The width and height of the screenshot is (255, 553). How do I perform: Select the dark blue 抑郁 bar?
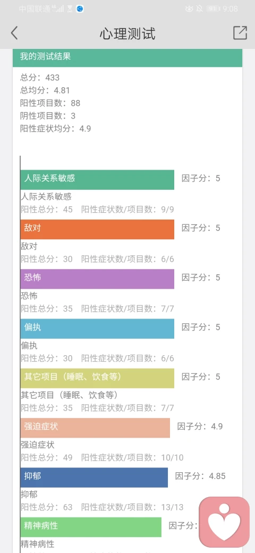point(94,477)
